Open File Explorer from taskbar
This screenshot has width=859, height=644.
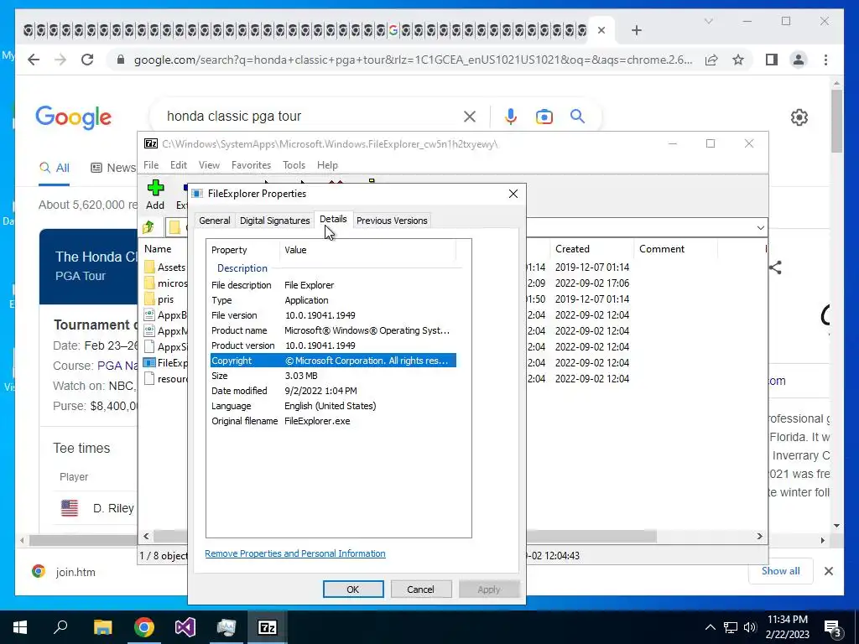click(102, 627)
